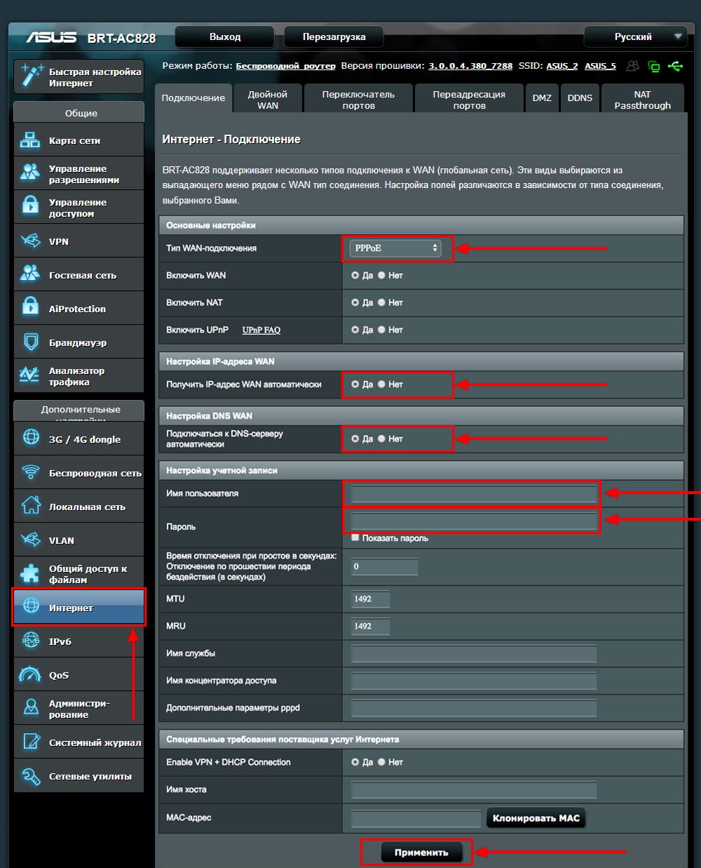Open the QoS gauge icon
Viewport: 701px width, 868px height.
31,674
